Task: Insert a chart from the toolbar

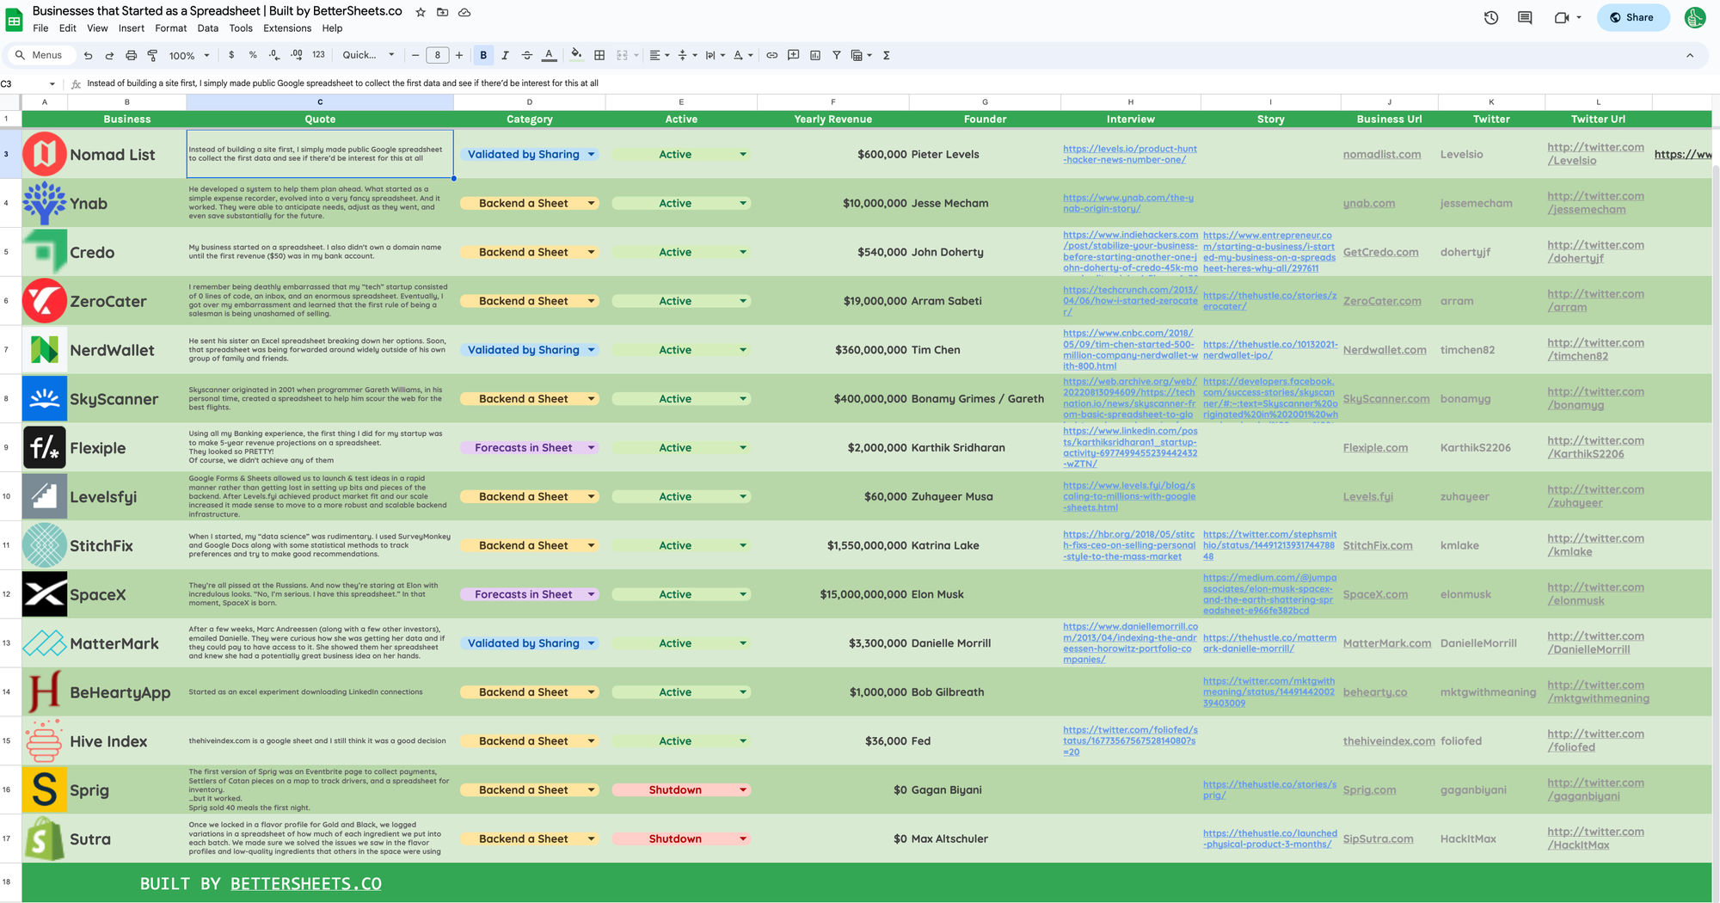Action: [x=815, y=55]
